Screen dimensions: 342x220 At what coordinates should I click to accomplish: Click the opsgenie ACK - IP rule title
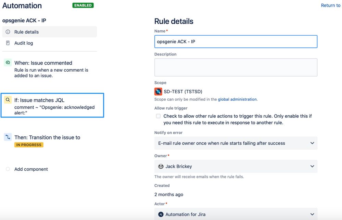(24, 21)
